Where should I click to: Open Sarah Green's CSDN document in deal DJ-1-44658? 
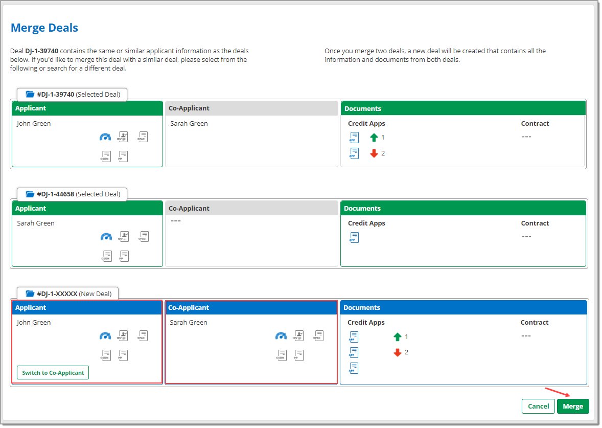(x=106, y=256)
